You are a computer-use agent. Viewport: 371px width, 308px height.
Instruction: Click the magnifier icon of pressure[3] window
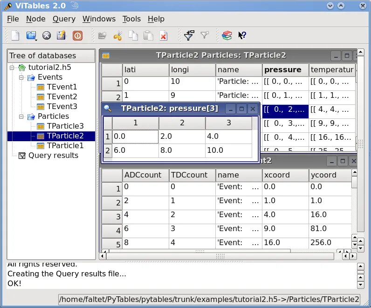point(108,109)
